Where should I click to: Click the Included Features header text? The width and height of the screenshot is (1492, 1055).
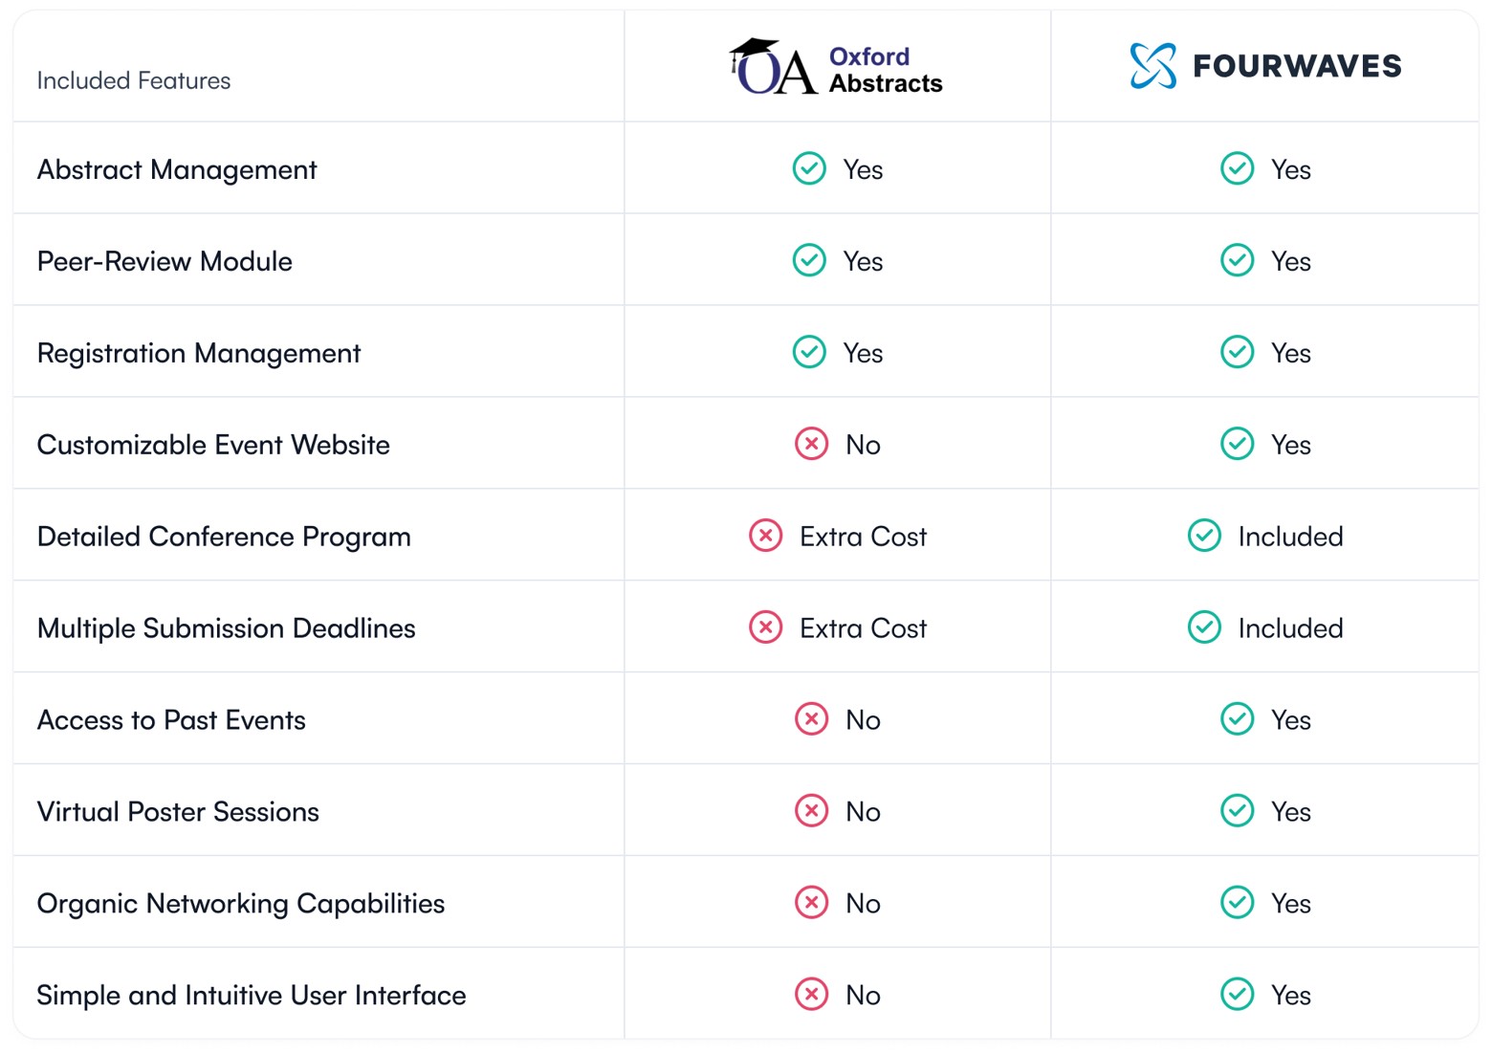(134, 81)
